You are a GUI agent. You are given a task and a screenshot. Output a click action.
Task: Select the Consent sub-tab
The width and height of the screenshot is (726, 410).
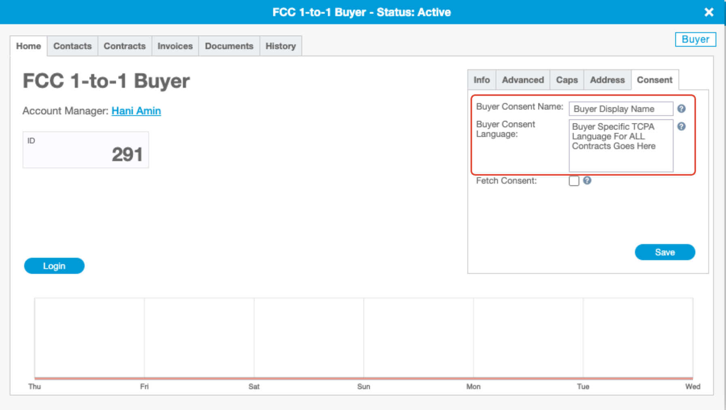(x=655, y=80)
